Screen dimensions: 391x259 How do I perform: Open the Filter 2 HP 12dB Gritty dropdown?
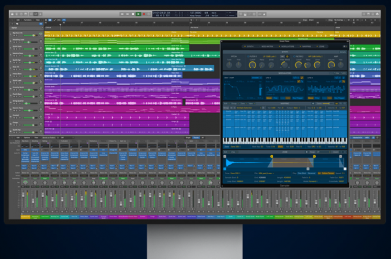pos(315,57)
